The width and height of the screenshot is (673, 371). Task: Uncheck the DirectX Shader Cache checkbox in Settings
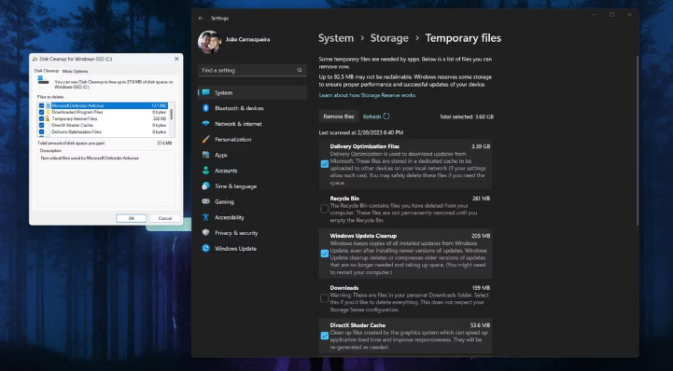(325, 336)
